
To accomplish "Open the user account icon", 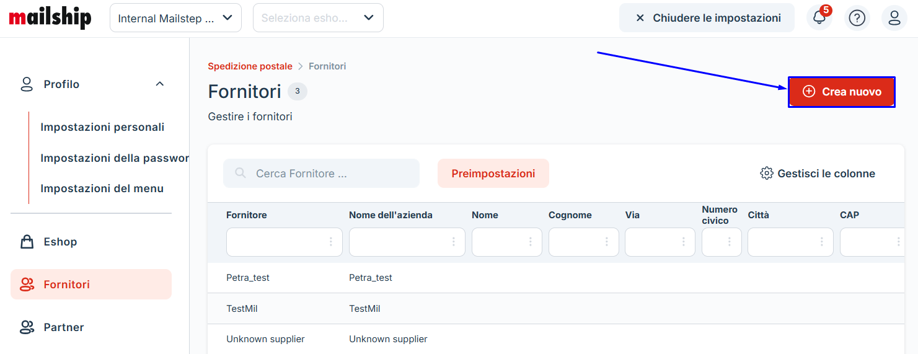I will 894,18.
